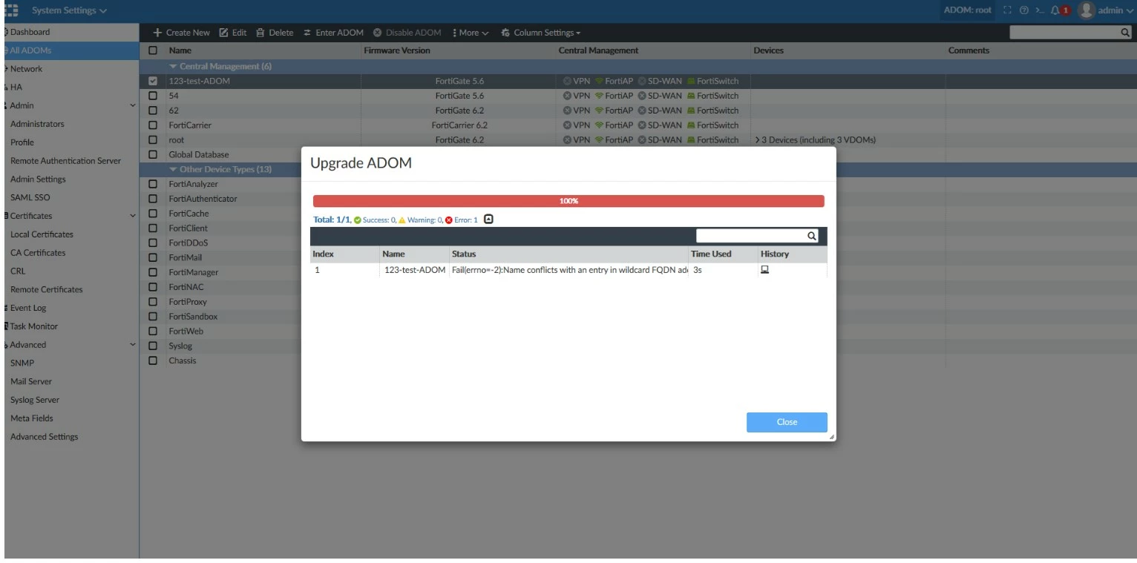Check the FortiCarrier row checkbox

pyautogui.click(x=154, y=125)
